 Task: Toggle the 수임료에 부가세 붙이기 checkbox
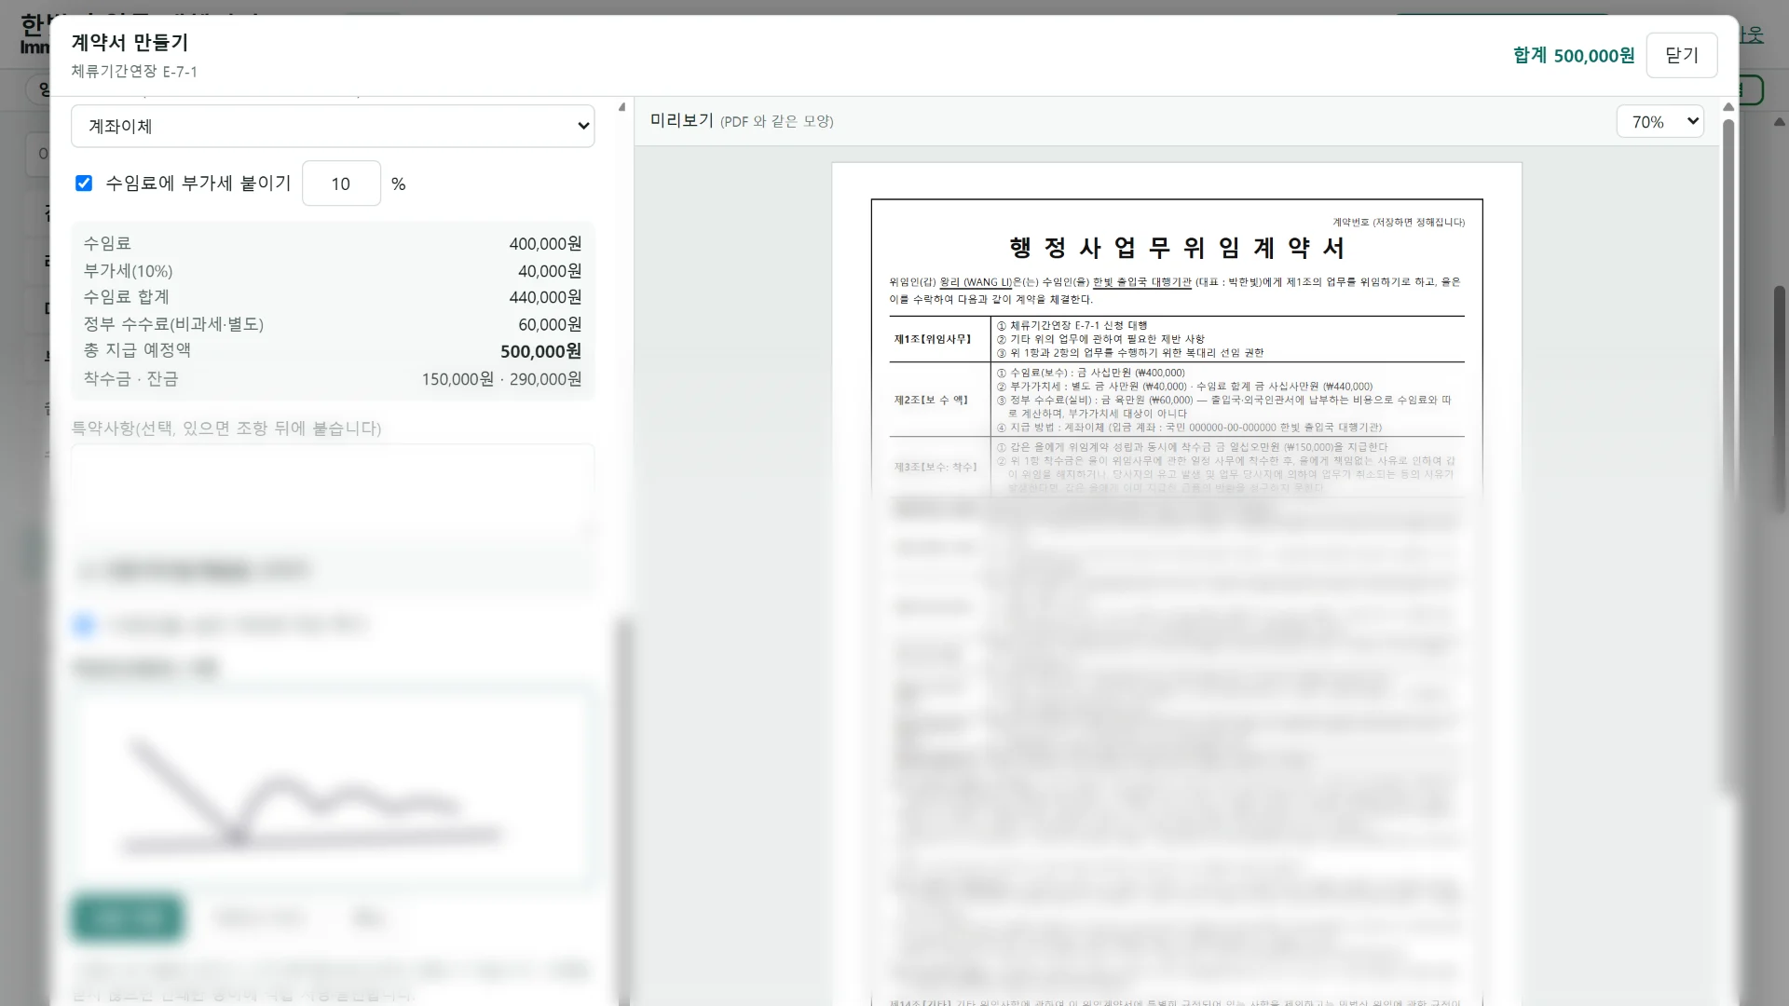[x=84, y=184]
